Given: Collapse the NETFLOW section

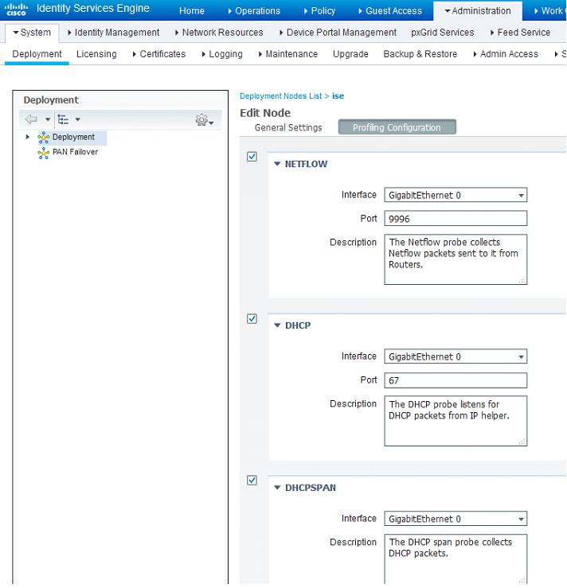Looking at the screenshot, I should pos(277,164).
